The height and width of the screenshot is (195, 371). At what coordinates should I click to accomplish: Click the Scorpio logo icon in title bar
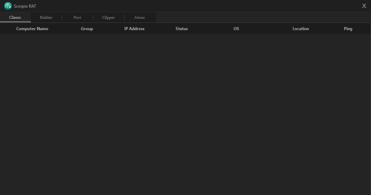point(8,6)
